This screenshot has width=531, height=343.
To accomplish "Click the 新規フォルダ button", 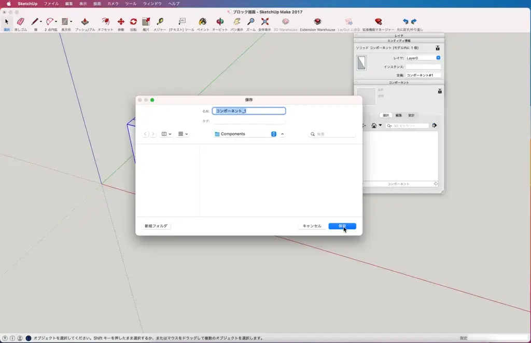I will [x=156, y=226].
